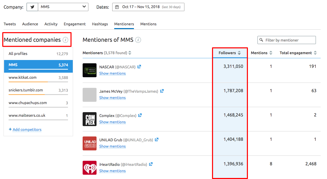
Task: Click followers value 1,404,188
Action: [x=233, y=139]
